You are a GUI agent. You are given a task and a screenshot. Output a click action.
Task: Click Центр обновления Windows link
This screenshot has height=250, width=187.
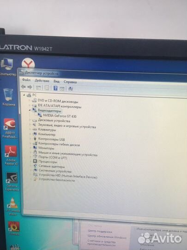pyautogui.click(x=107, y=236)
